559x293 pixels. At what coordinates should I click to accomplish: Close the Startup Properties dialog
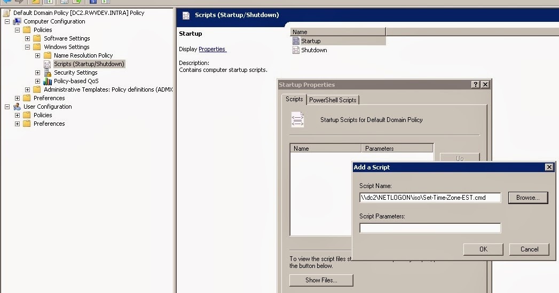click(x=485, y=85)
